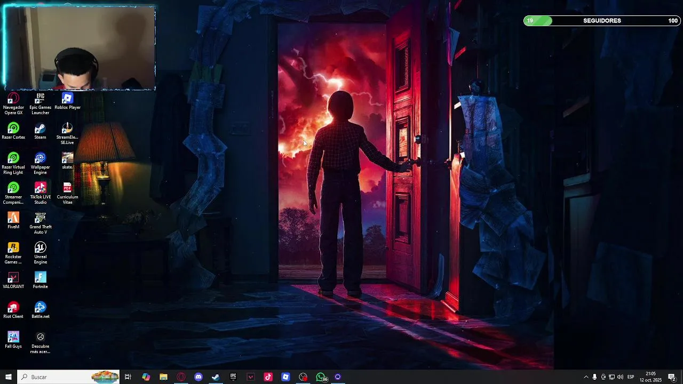Screen dimensions: 683x384
Task: Open network settings from the system tray
Action: pos(611,377)
